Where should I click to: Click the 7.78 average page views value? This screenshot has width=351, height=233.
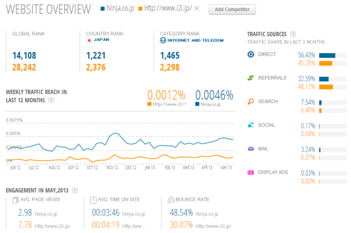(25, 225)
